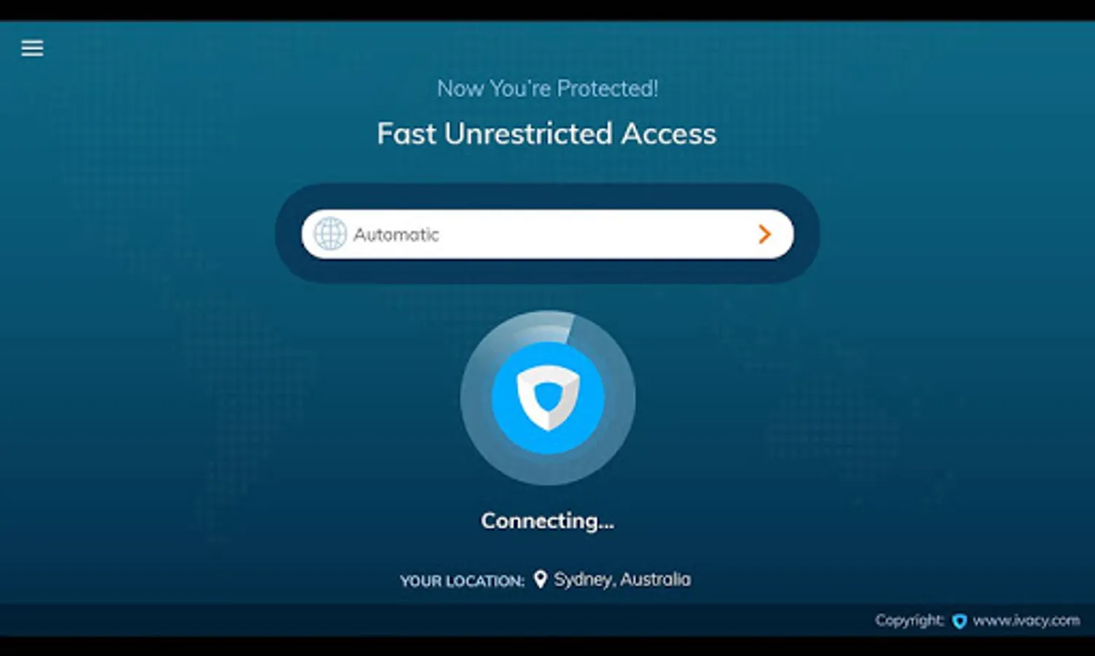Toggle the blue shield connect button
Screen dimensions: 1095x656
tap(547, 398)
